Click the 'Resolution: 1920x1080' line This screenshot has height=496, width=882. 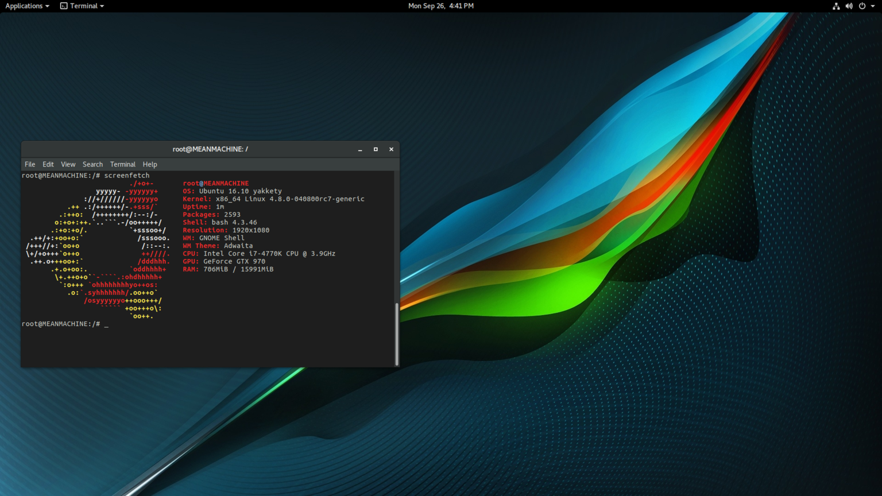point(226,230)
